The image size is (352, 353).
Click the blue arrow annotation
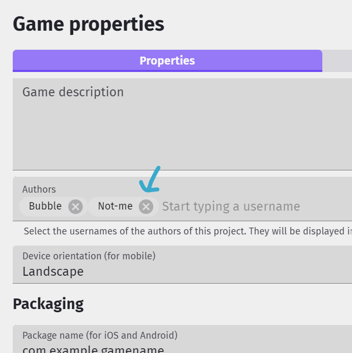point(150,180)
